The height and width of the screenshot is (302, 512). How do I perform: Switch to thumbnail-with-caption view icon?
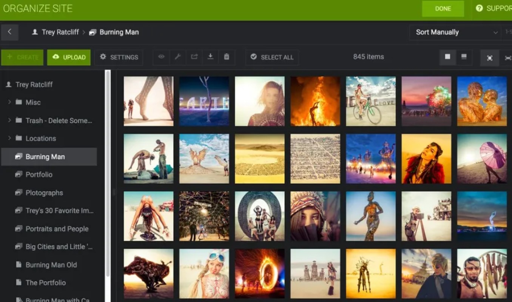coord(464,57)
